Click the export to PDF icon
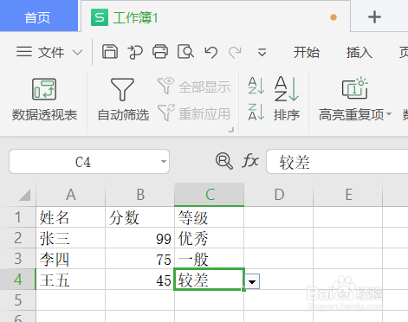This screenshot has height=322, width=408. tap(135, 52)
